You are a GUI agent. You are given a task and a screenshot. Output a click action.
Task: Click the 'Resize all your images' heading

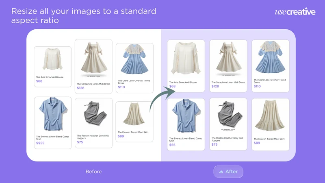84,15
